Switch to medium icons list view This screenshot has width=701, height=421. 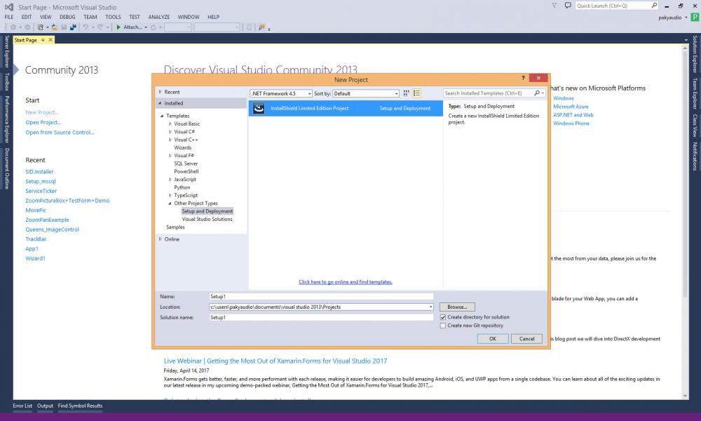click(x=416, y=93)
